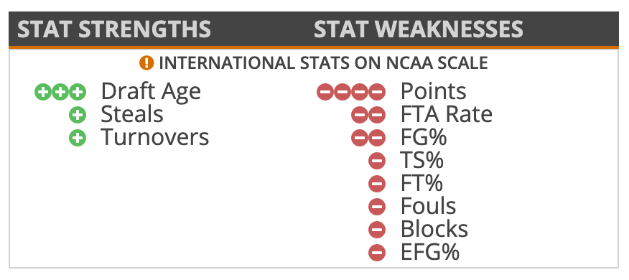Click the EFG% text label

click(430, 252)
